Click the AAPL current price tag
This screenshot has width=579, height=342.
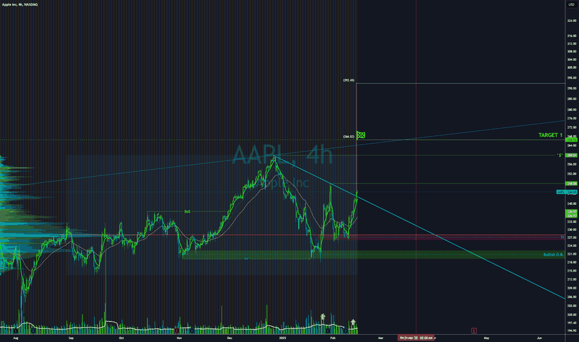(567, 192)
